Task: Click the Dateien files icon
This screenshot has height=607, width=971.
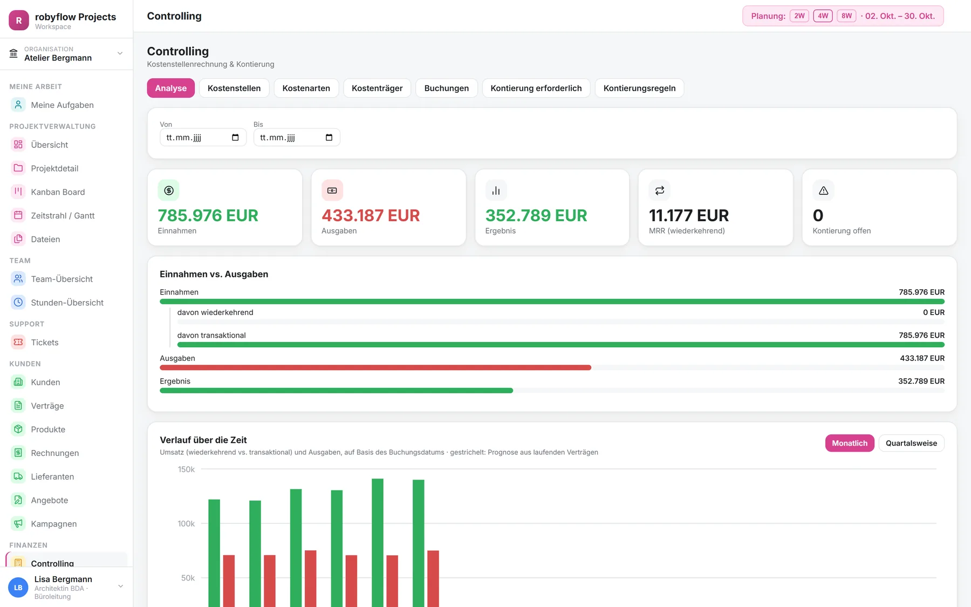Action: 18,239
